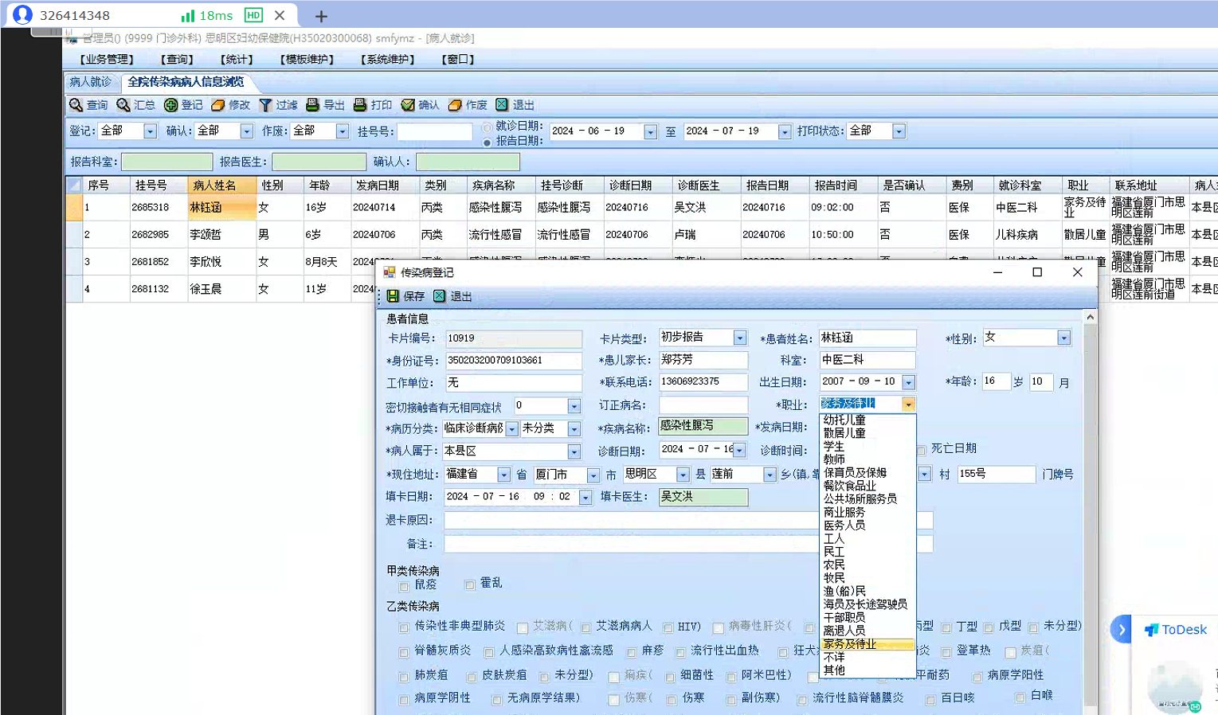Expand the 打印状态 dropdown
Viewport: 1218px width, 715px height.
[x=899, y=131]
